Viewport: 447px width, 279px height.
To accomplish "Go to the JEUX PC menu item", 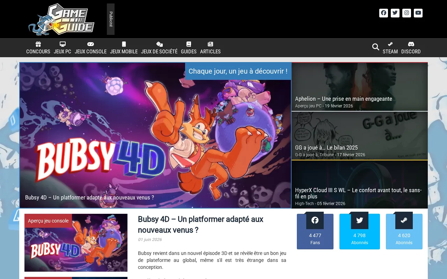I will click(63, 52).
